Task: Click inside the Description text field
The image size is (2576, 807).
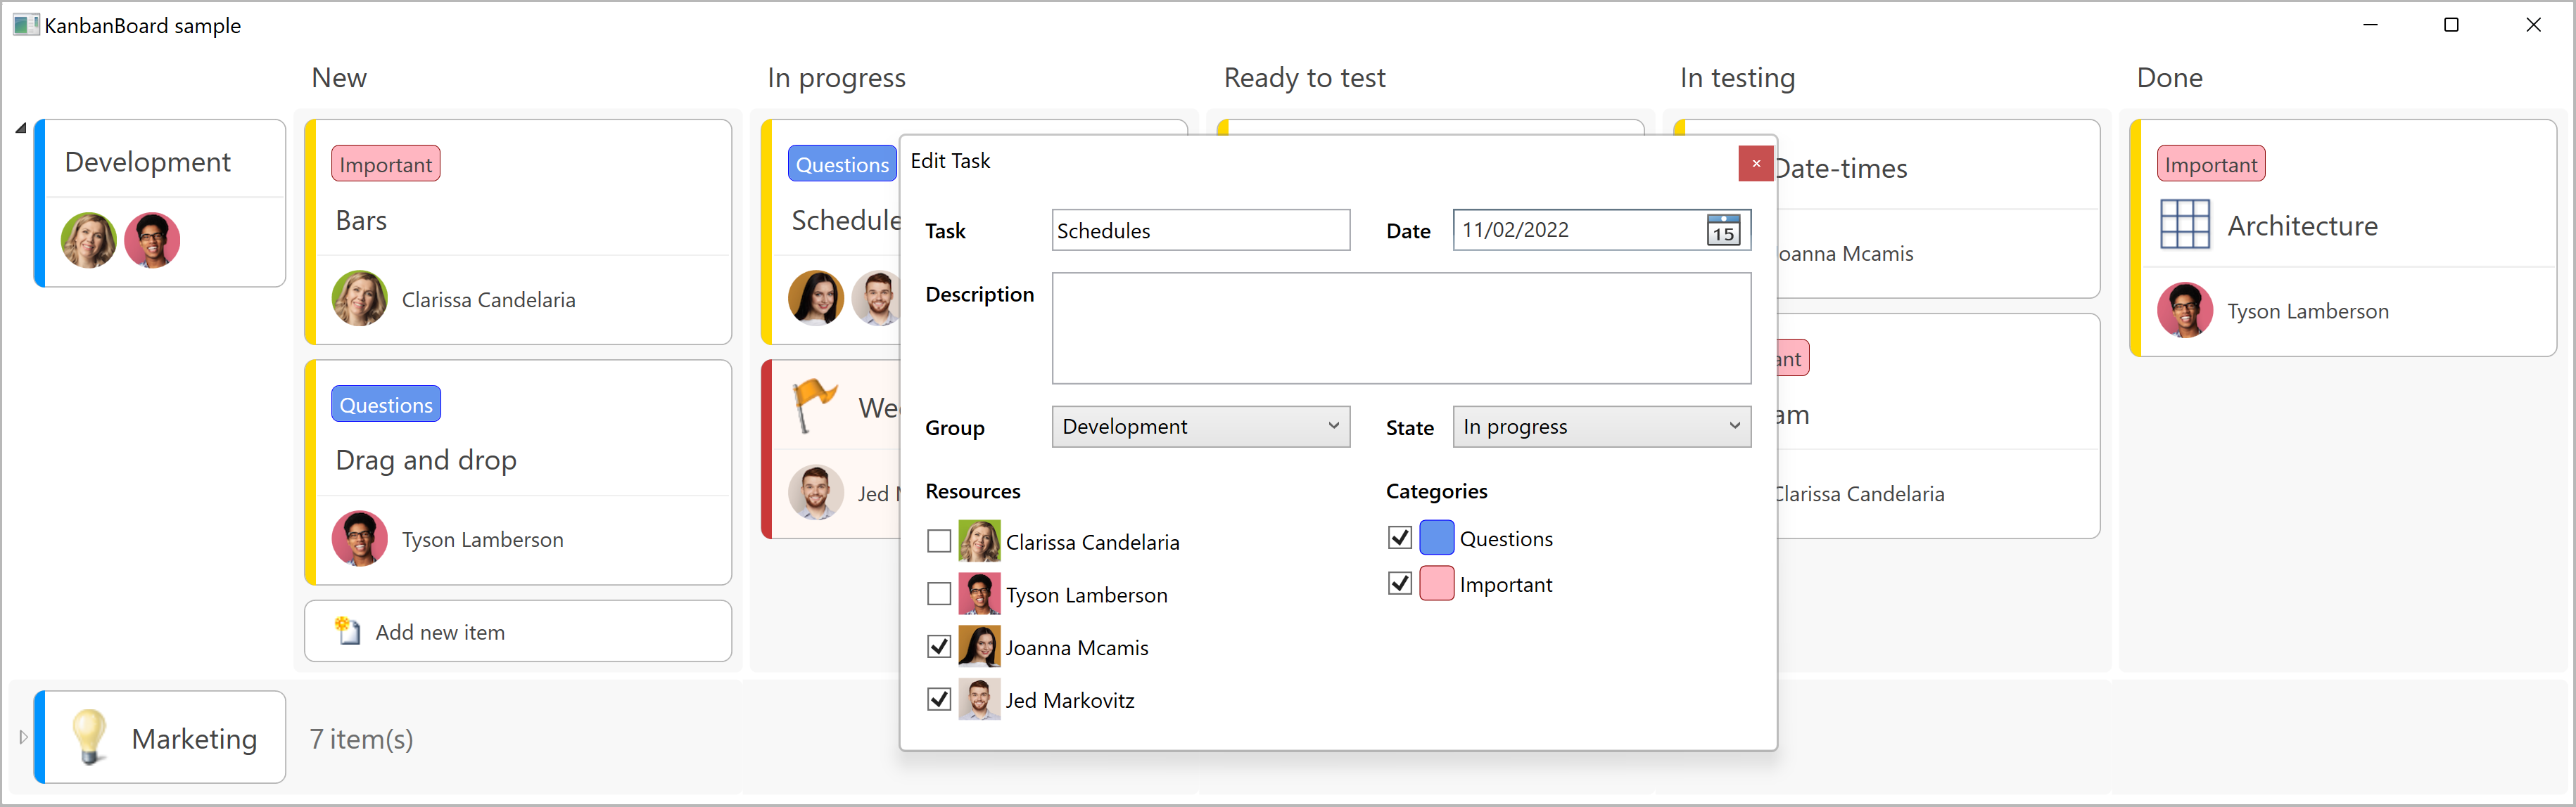Action: 1400,328
